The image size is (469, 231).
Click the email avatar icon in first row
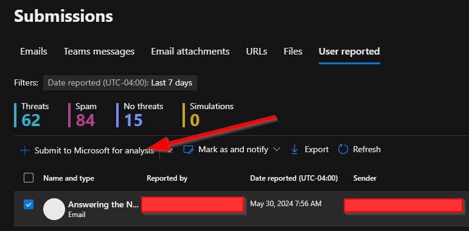pos(54,209)
